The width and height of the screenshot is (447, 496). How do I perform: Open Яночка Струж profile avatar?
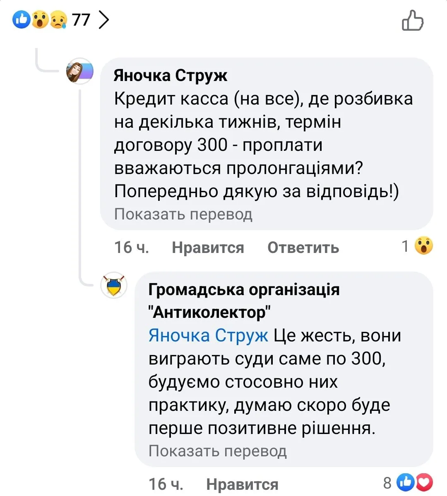(80, 71)
